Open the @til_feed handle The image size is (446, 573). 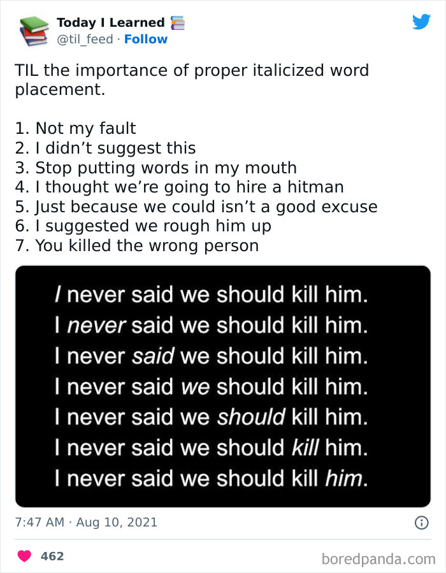85,40
